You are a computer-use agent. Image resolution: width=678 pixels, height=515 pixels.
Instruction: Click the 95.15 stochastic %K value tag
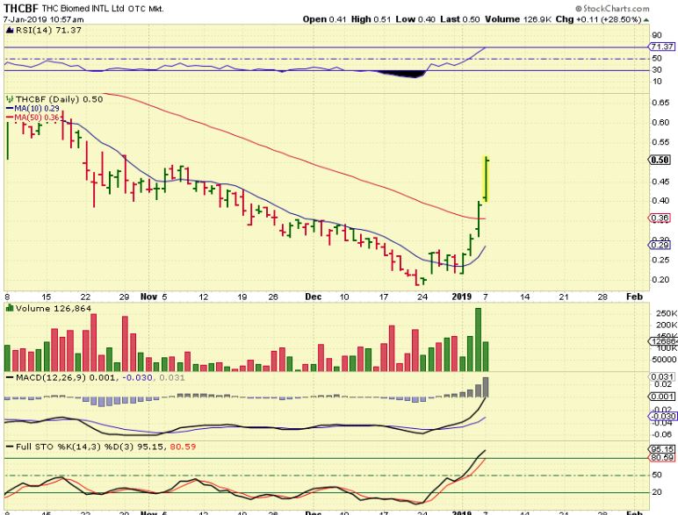(662, 449)
